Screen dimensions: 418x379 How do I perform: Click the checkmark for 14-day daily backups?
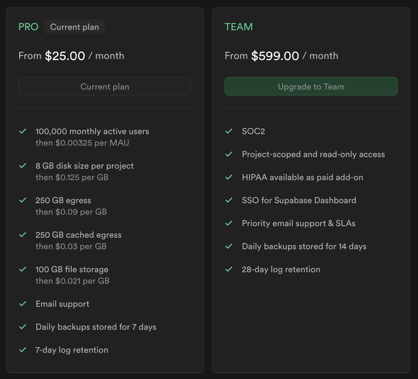point(229,246)
